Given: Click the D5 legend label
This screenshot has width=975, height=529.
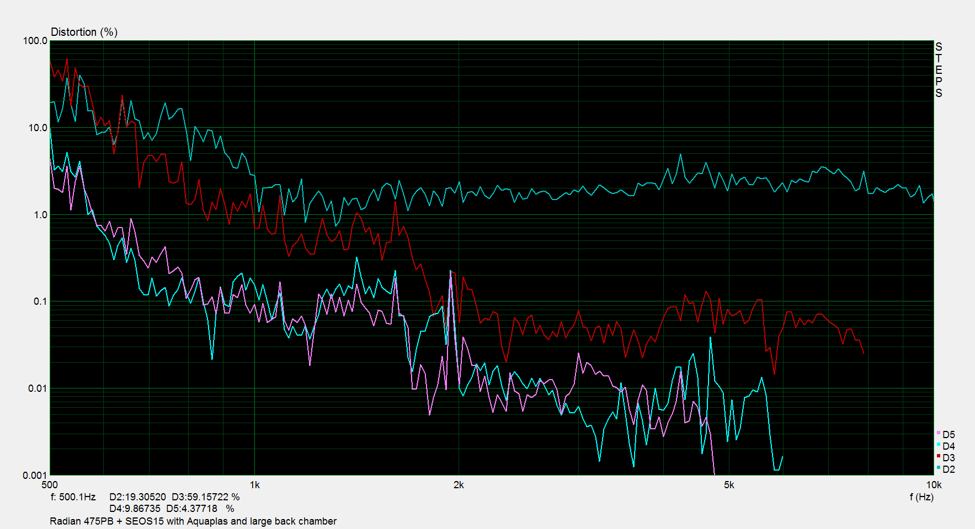Looking at the screenshot, I should point(949,435).
